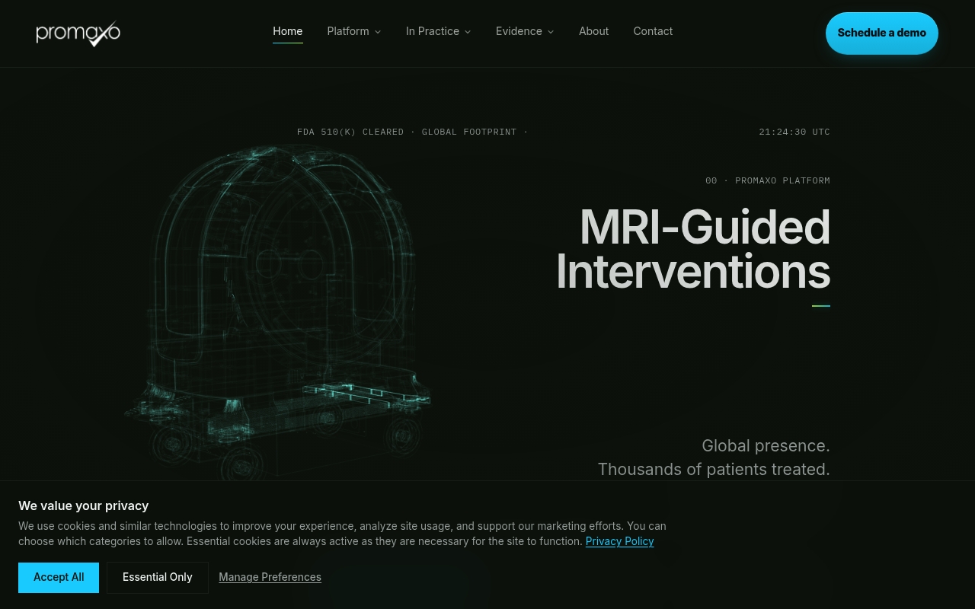
Task: Expand the Evidence chevron arrow
Action: coord(551,32)
